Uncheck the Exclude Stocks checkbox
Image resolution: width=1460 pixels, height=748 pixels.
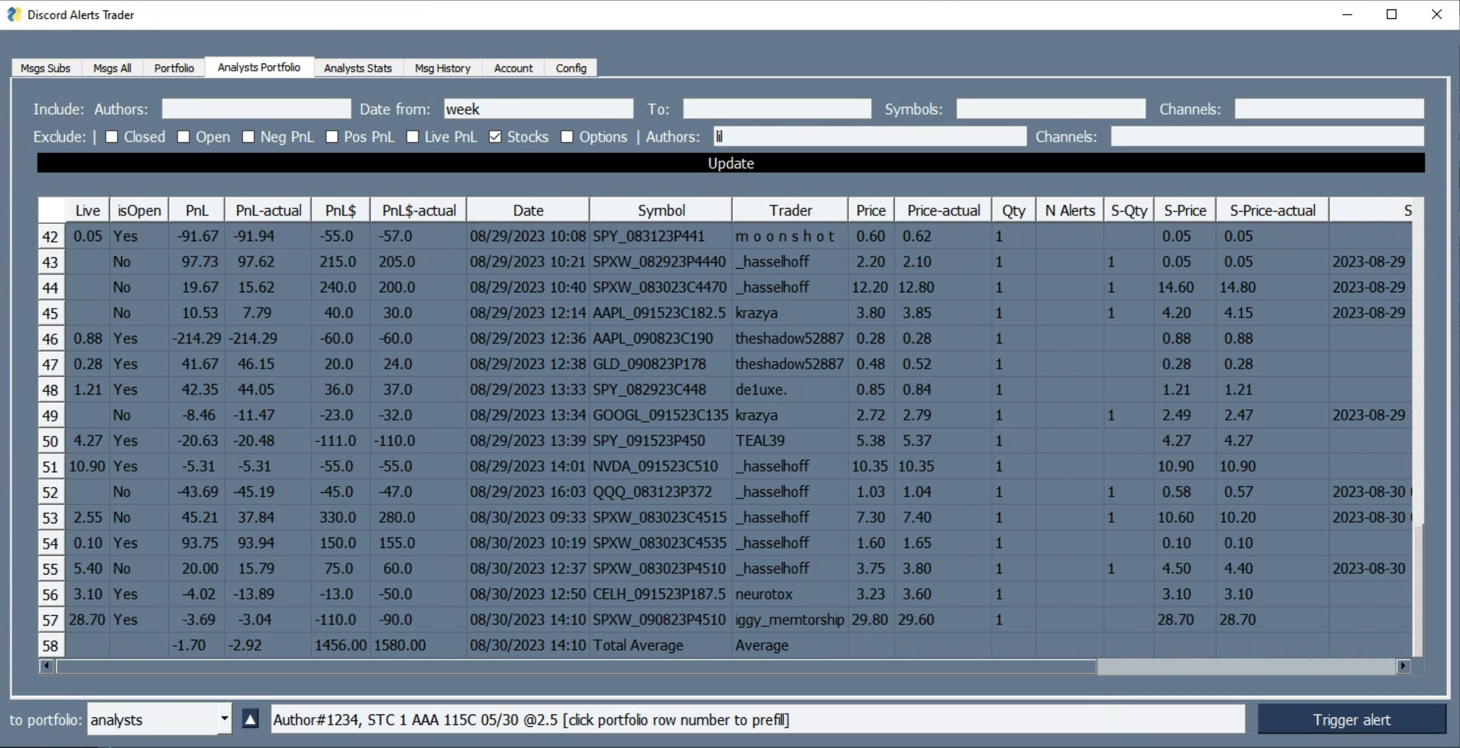pyautogui.click(x=495, y=136)
